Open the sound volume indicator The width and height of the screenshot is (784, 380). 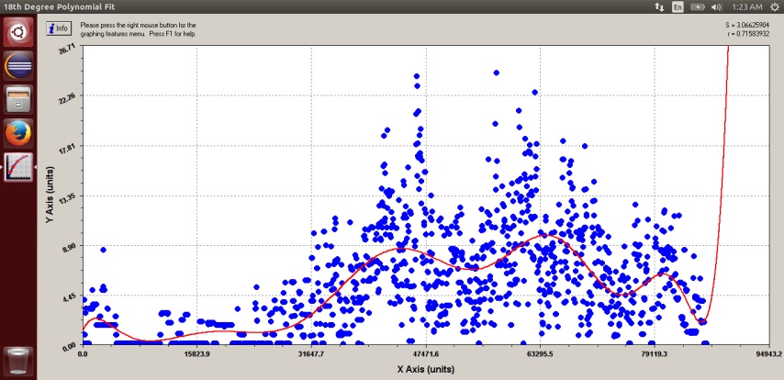click(718, 6)
